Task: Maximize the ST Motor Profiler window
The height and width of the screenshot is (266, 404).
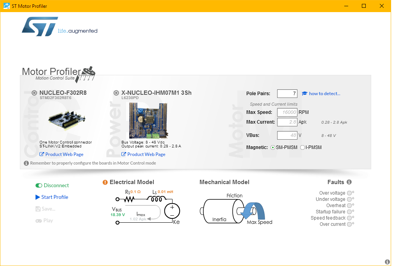Action: tap(364, 6)
